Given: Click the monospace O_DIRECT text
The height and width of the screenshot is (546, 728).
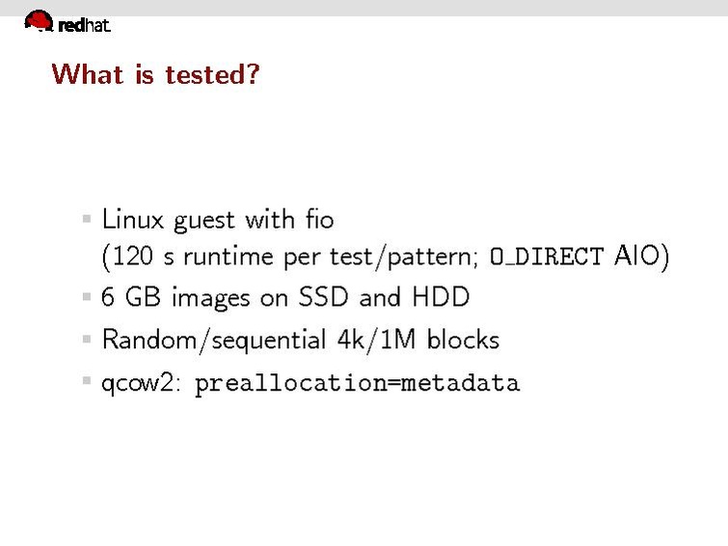Looking at the screenshot, I should coord(547,258).
